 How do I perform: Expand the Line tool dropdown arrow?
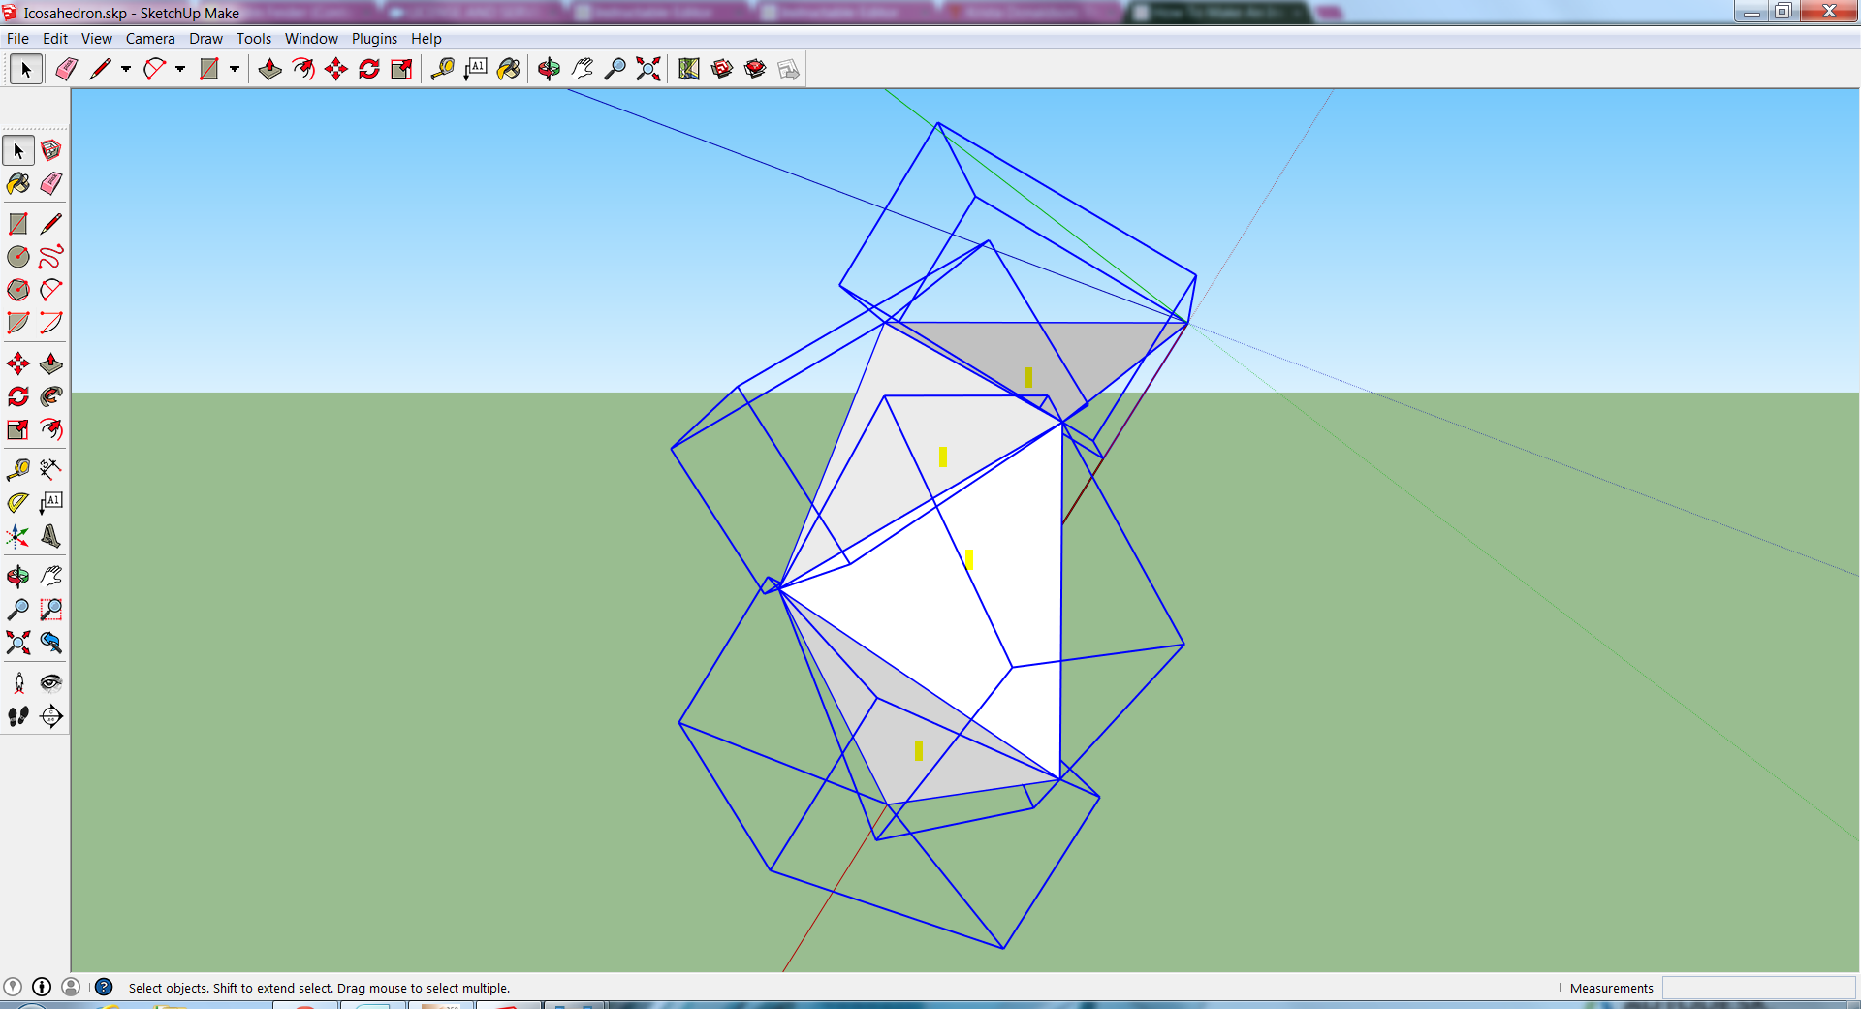126,69
